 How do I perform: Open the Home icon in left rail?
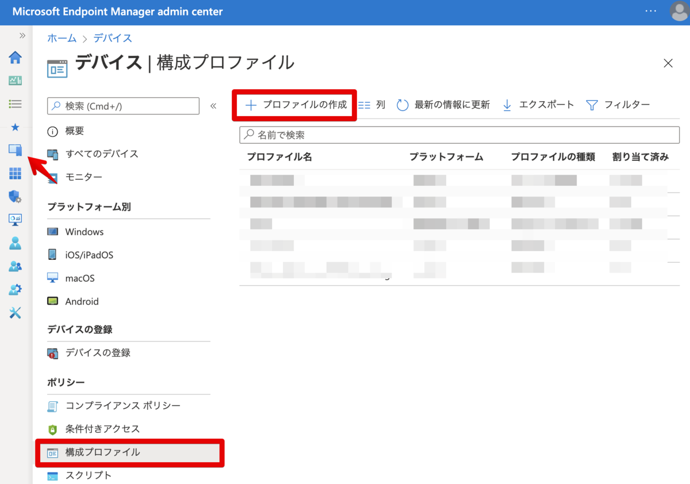click(16, 57)
